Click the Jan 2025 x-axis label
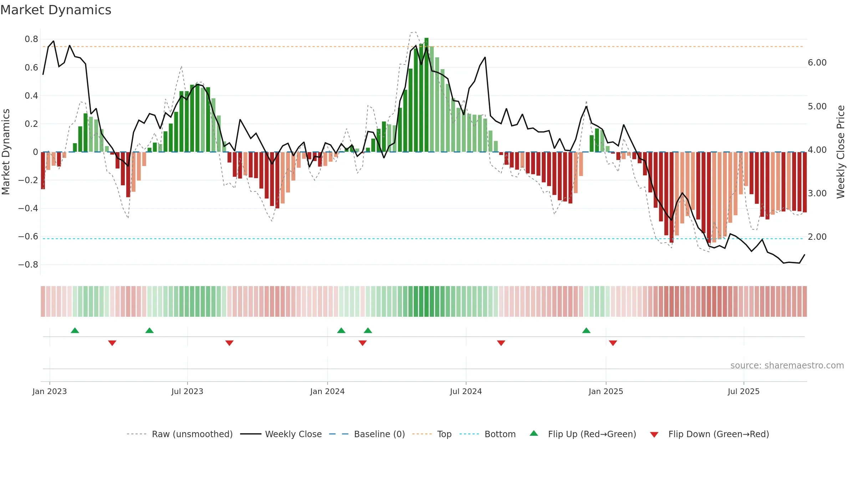856x481 pixels. (x=606, y=392)
